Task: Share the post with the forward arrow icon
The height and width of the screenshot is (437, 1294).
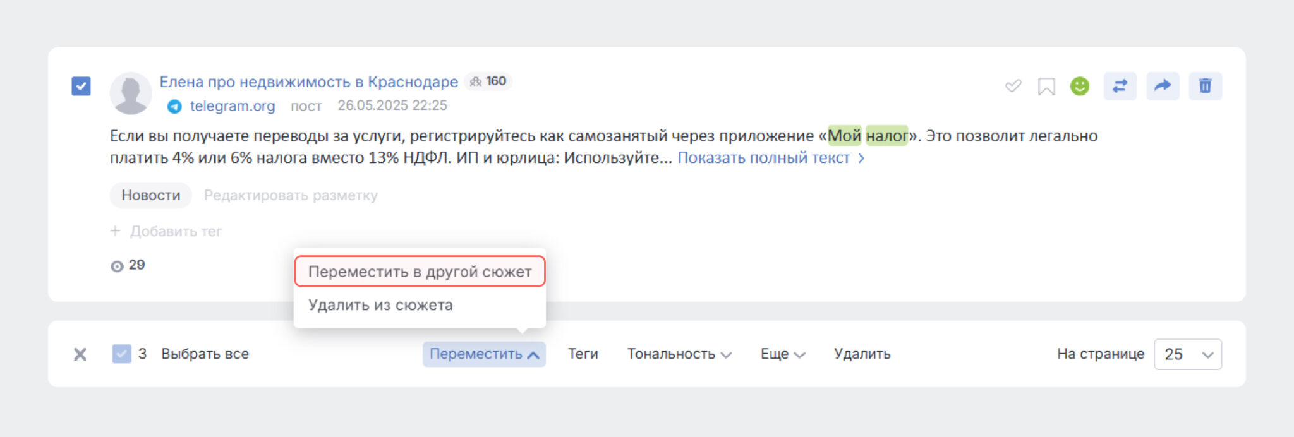Action: coord(1163,86)
